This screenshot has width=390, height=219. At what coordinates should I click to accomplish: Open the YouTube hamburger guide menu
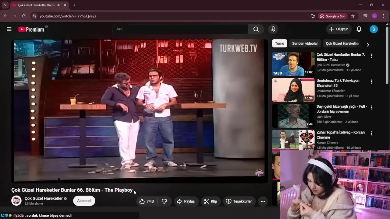click(9, 29)
